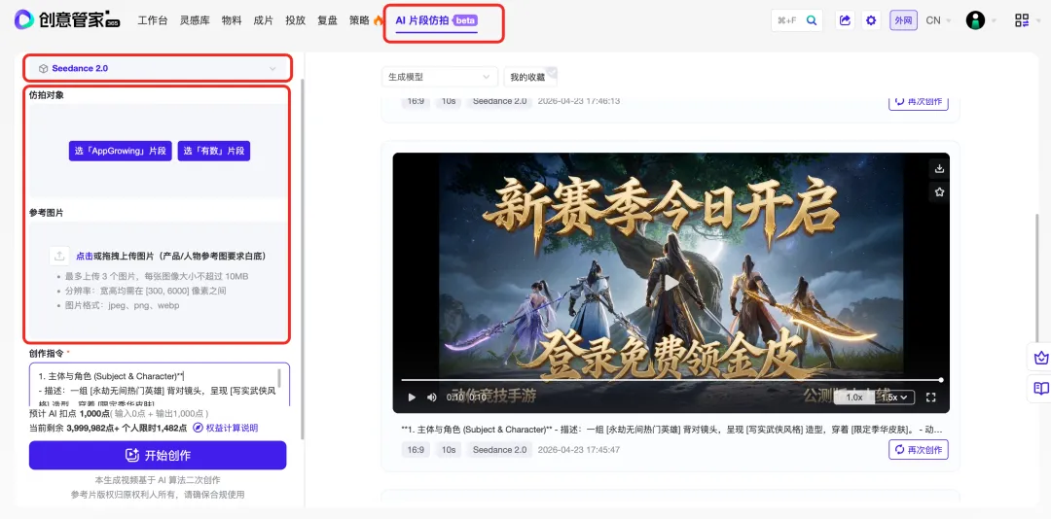This screenshot has width=1051, height=519.
Task: Click the 开始创作 button
Action: [158, 455]
